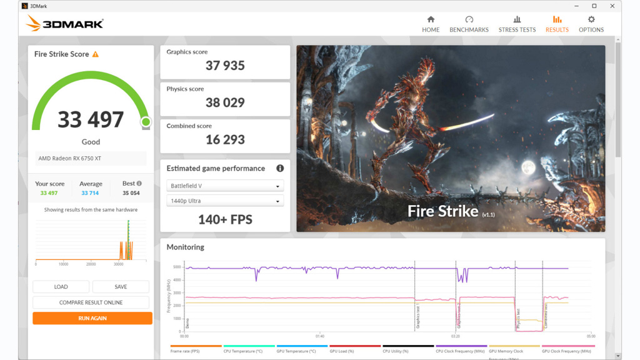The height and width of the screenshot is (360, 640).
Task: Click the green score gauge endpoint marker
Action: coord(146,122)
